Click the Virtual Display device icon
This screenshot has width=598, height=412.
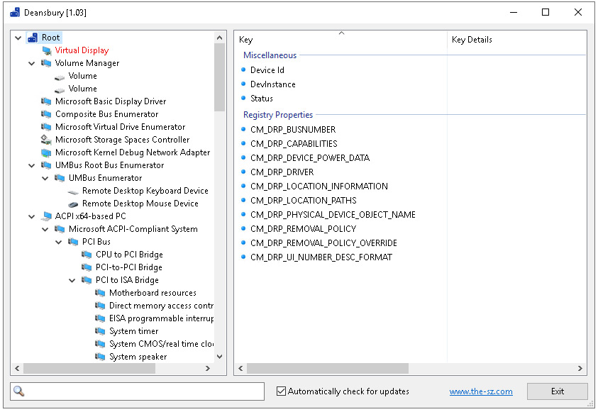point(47,50)
